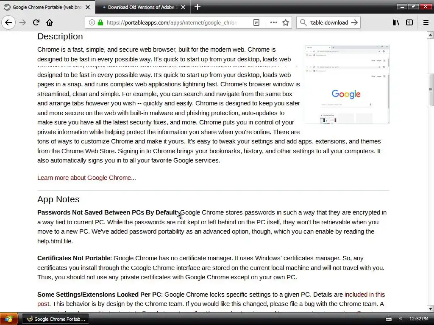434x325 pixels.
Task: Open the Library bookmarks and history icon
Action: point(396,23)
